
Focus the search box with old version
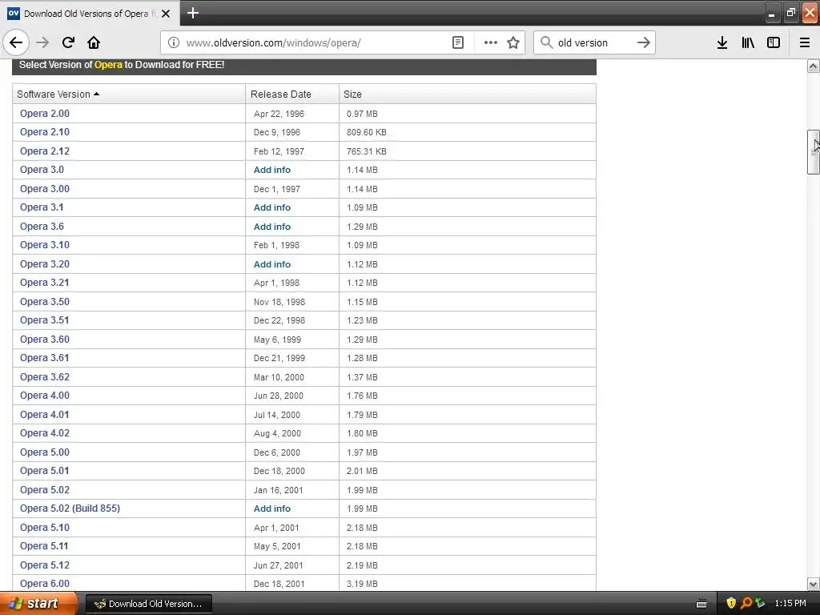pyautogui.click(x=593, y=43)
